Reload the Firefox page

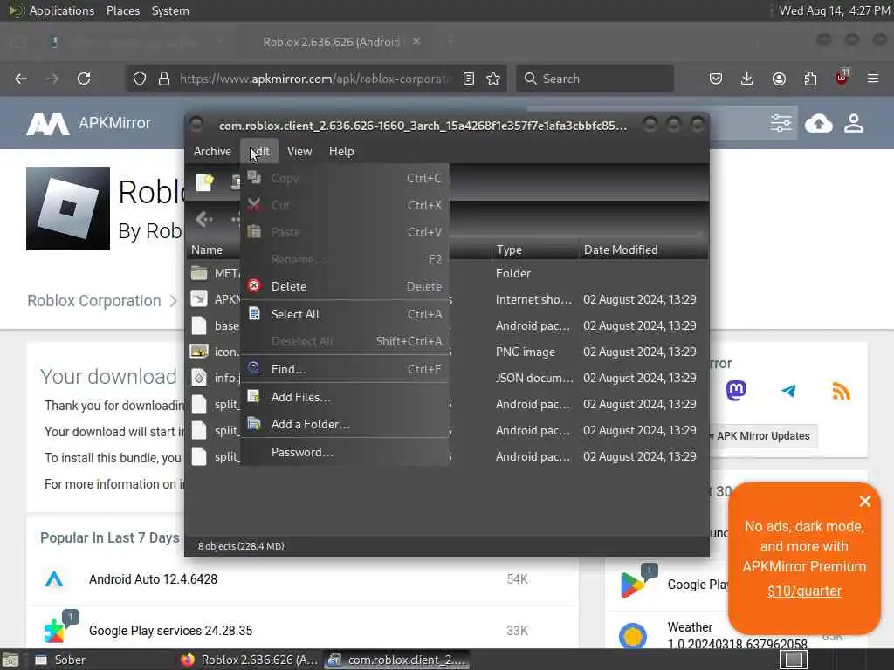pyautogui.click(x=84, y=79)
